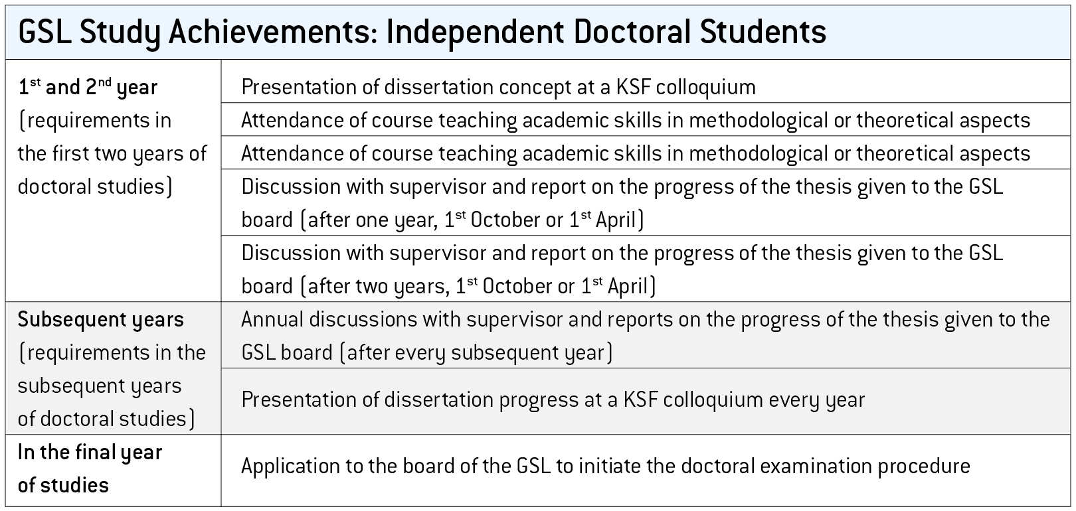Click the first "Attendance of course" row
The image size is (1076, 511).
coord(635,120)
